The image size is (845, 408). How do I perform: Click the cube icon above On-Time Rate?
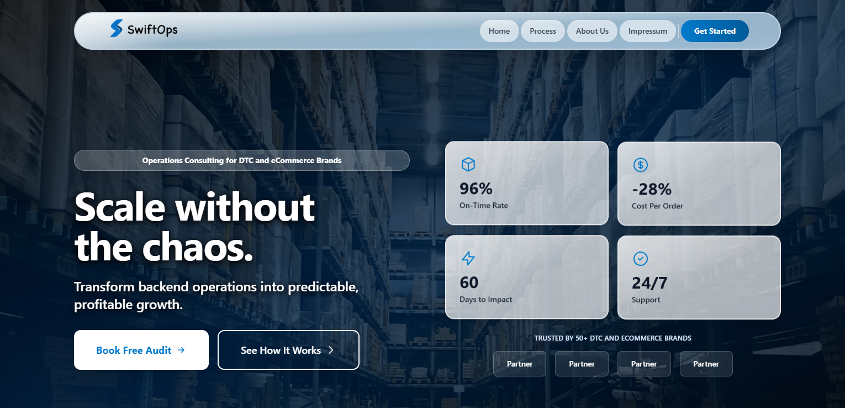468,164
